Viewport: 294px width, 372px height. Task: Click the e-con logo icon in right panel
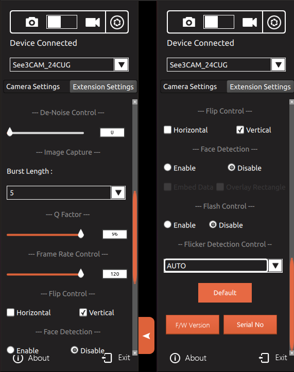pyautogui.click(x=274, y=22)
